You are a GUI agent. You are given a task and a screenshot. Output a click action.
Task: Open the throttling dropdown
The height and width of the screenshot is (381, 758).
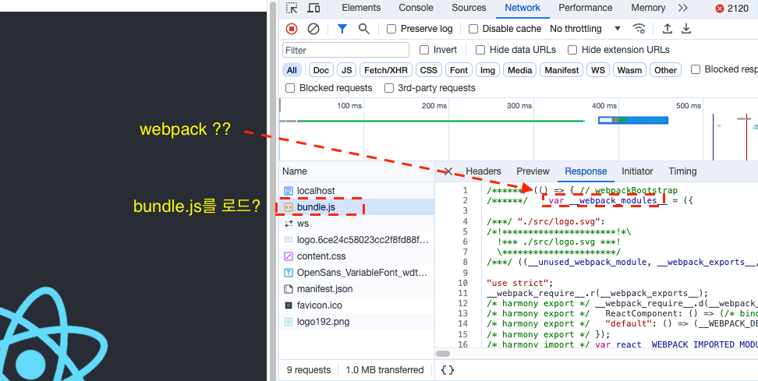point(585,29)
